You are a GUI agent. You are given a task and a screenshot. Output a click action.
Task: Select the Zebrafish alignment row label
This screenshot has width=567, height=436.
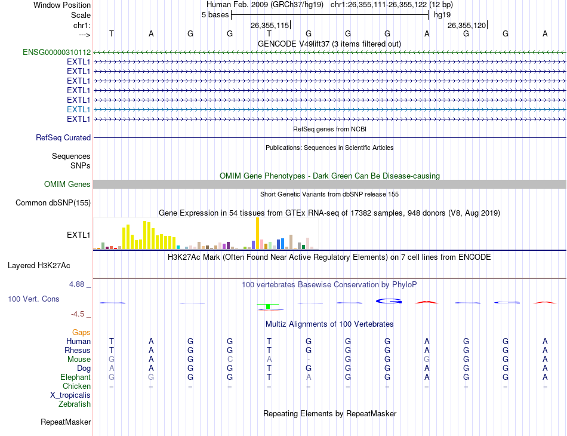[x=75, y=404]
